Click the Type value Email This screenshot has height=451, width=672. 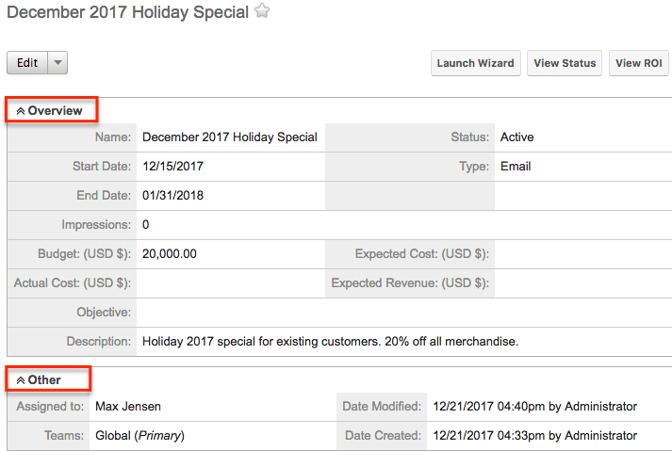[515, 167]
